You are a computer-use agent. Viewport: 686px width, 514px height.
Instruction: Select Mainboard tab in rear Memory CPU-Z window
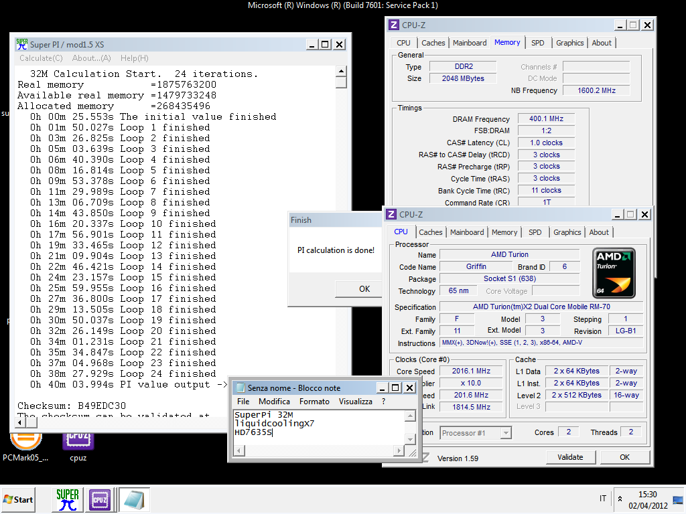click(470, 43)
